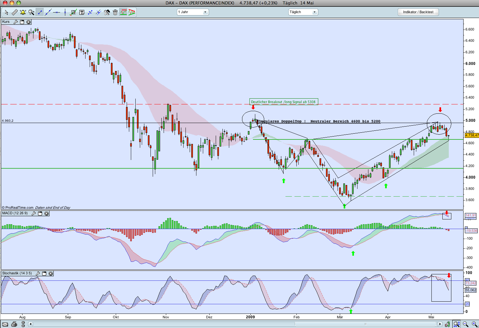Select the arrow pointer tool
The image size is (479, 328).
pyautogui.click(x=6, y=12)
